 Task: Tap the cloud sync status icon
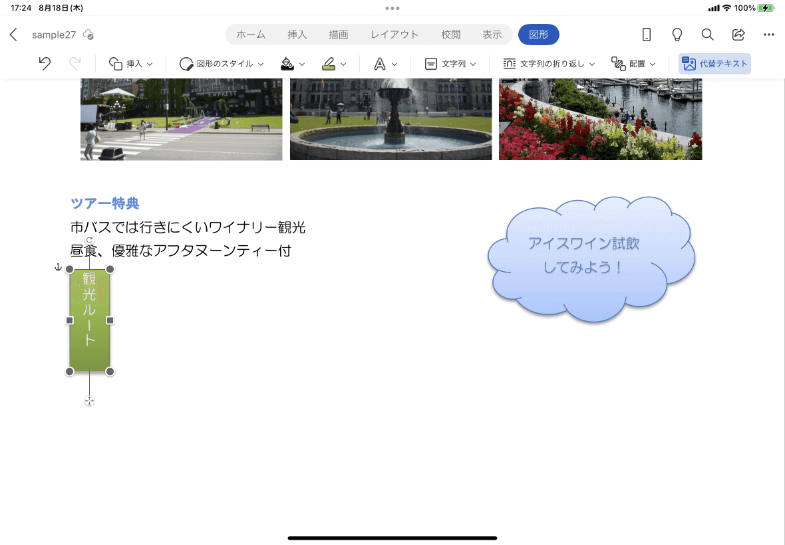(x=88, y=35)
